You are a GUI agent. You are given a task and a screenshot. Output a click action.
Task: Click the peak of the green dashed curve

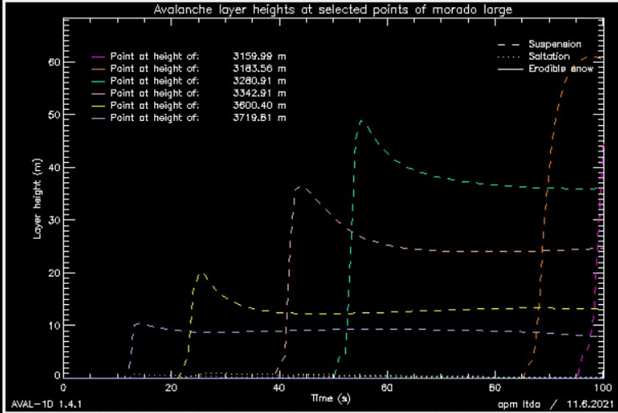361,121
